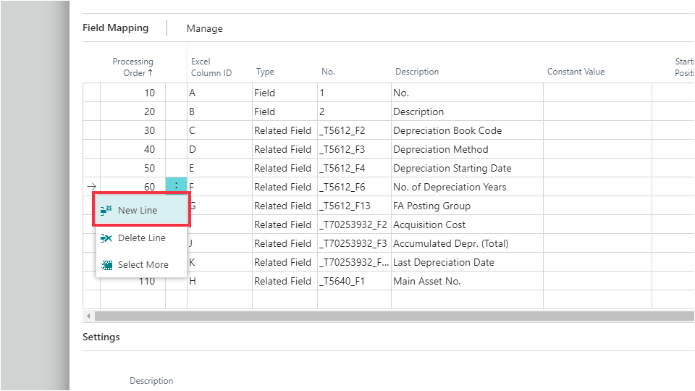
Task: Click Description cell Acquisition Cost
Action: [x=467, y=224]
